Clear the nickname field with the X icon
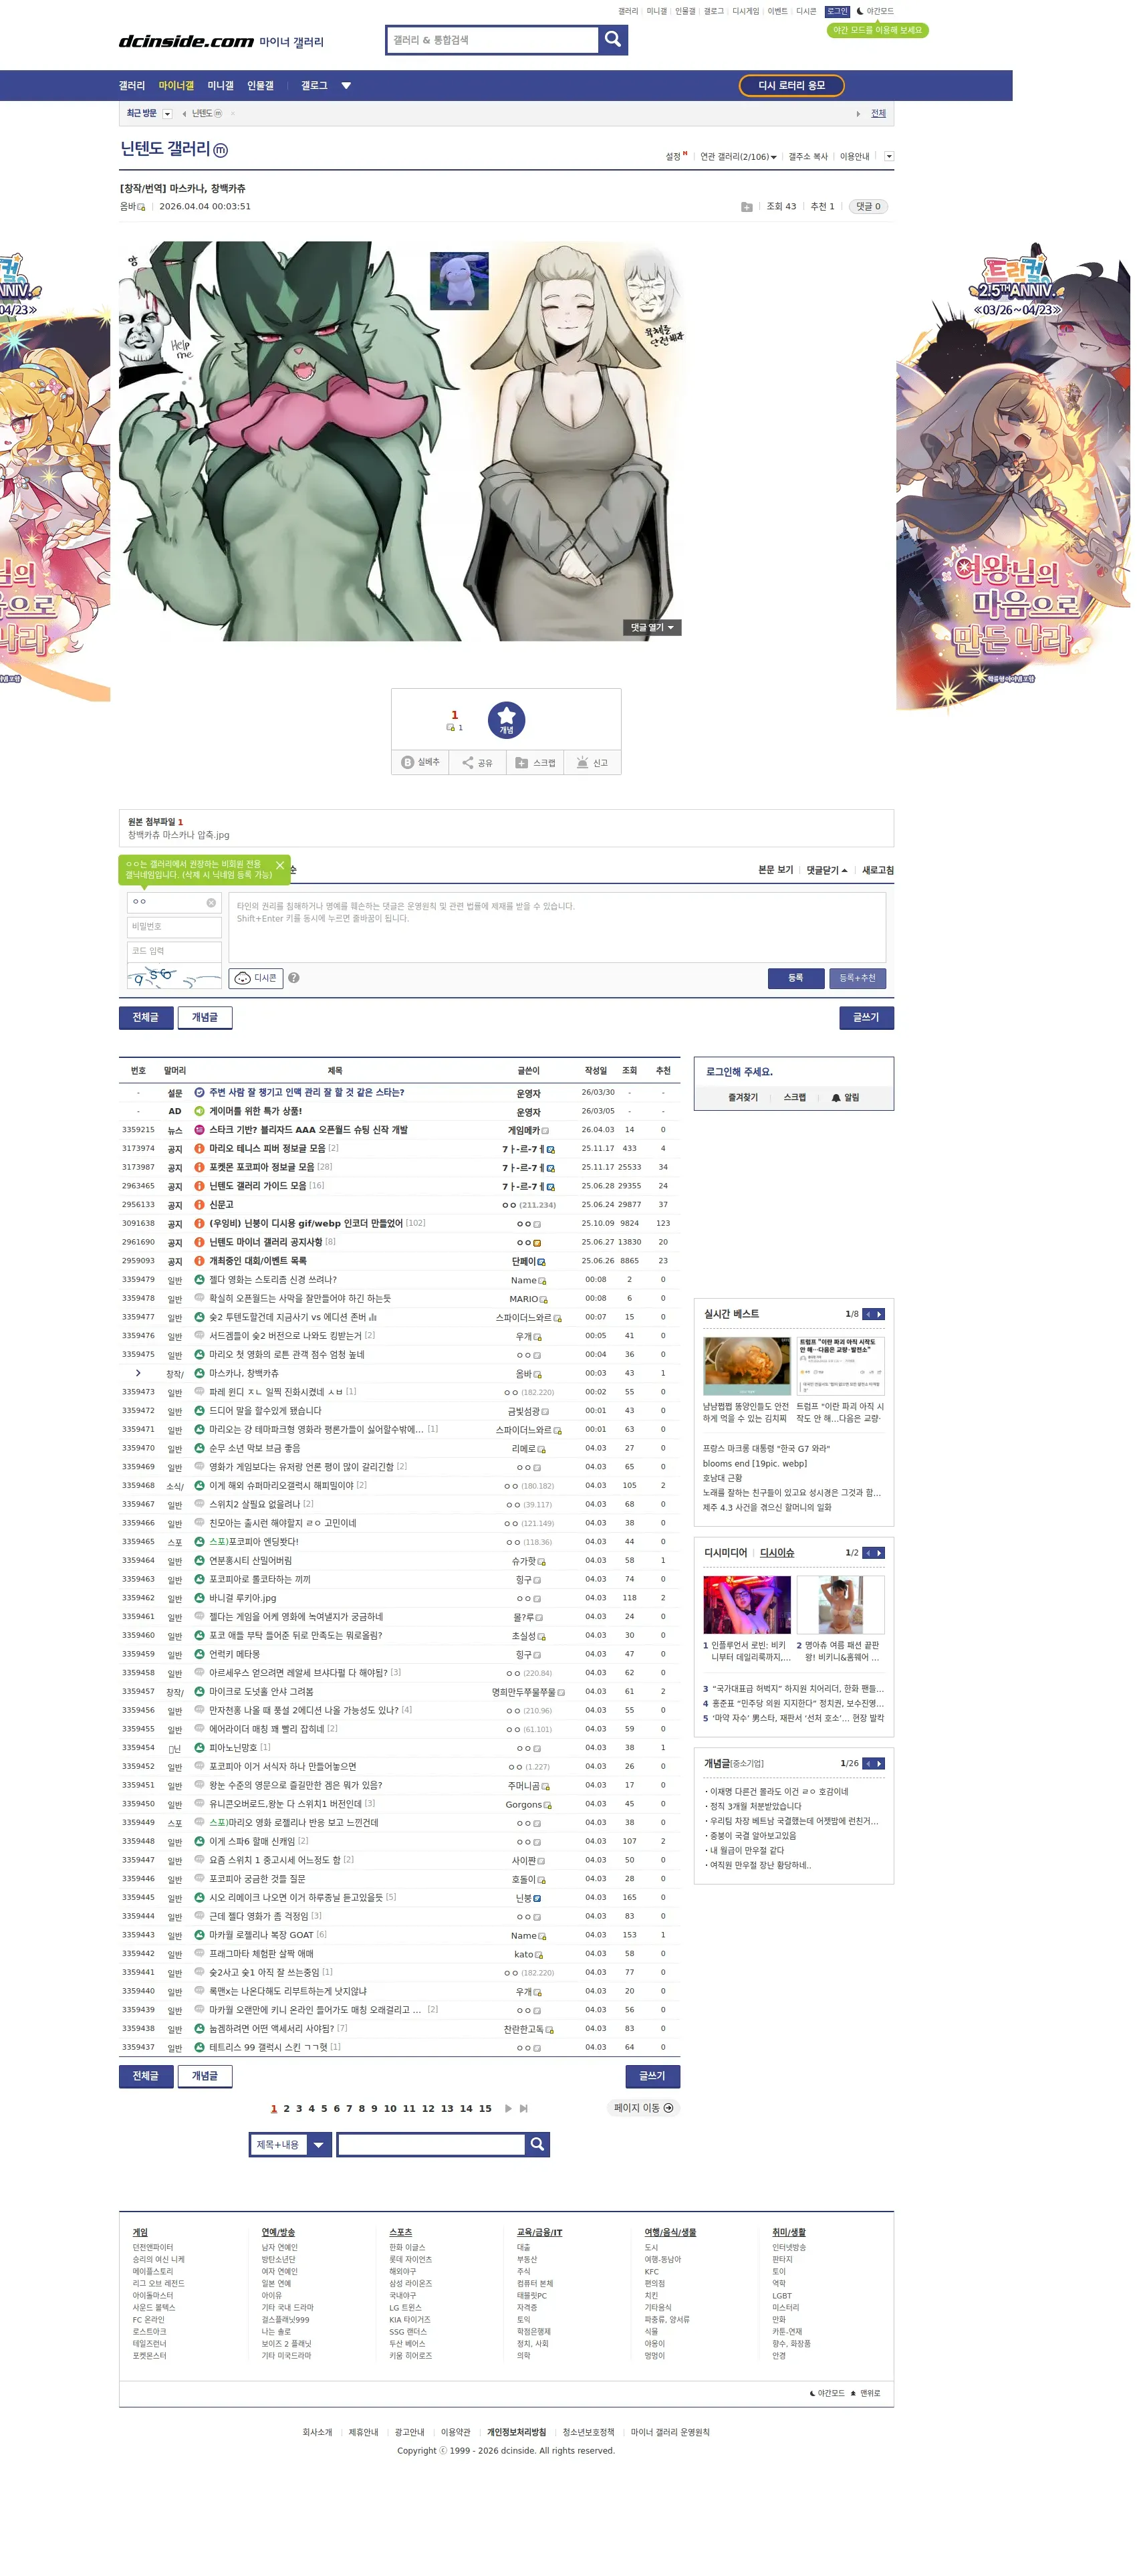This screenshot has height=2576, width=1137. 211,902
